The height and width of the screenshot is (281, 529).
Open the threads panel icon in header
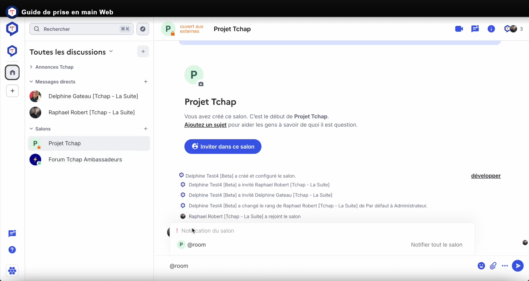point(475,29)
